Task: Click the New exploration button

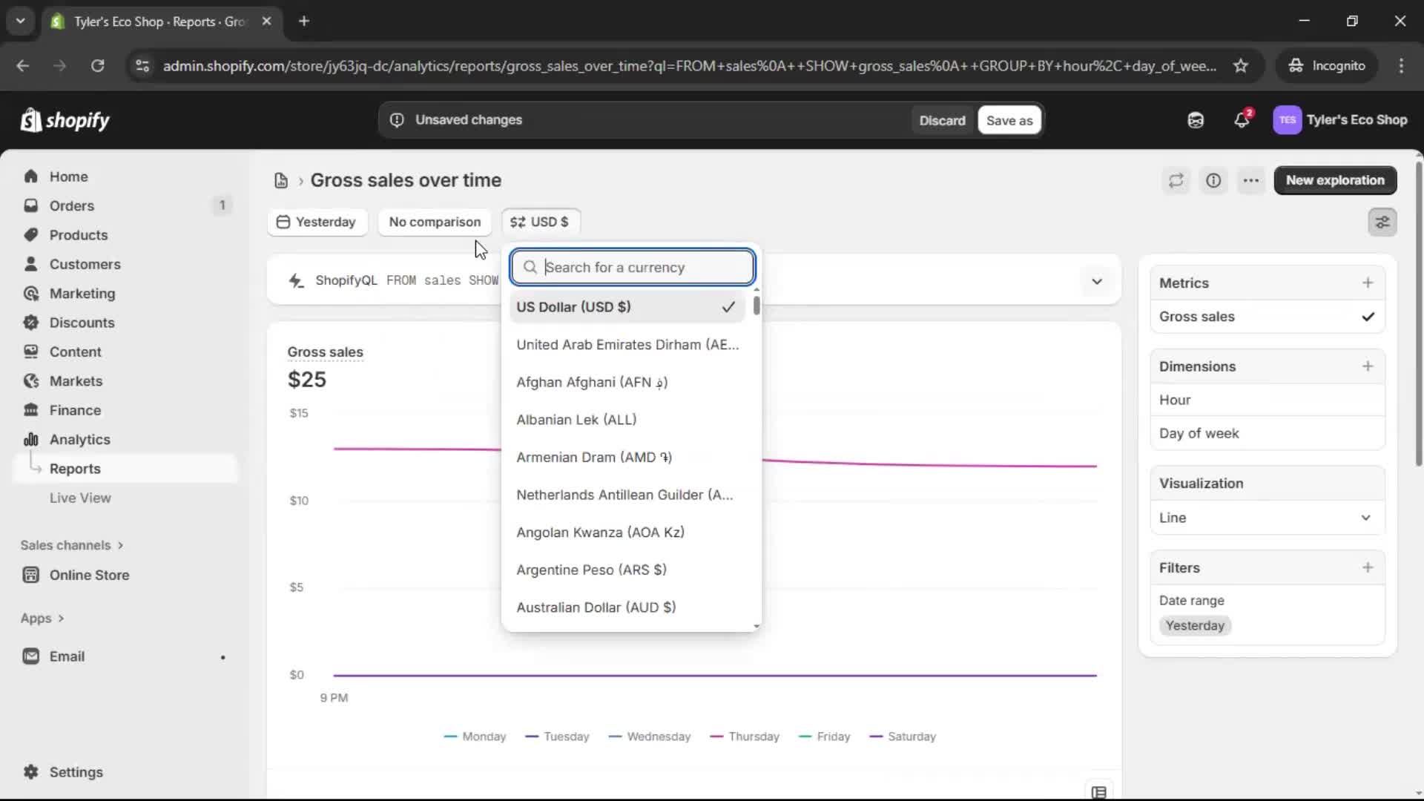Action: 1335,180
